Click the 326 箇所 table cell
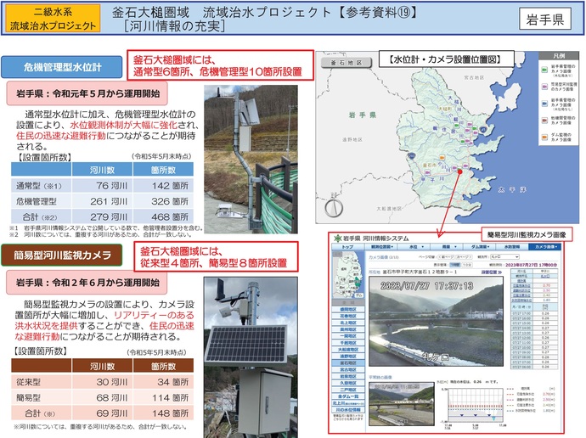The width and height of the screenshot is (586, 438). coord(163,201)
